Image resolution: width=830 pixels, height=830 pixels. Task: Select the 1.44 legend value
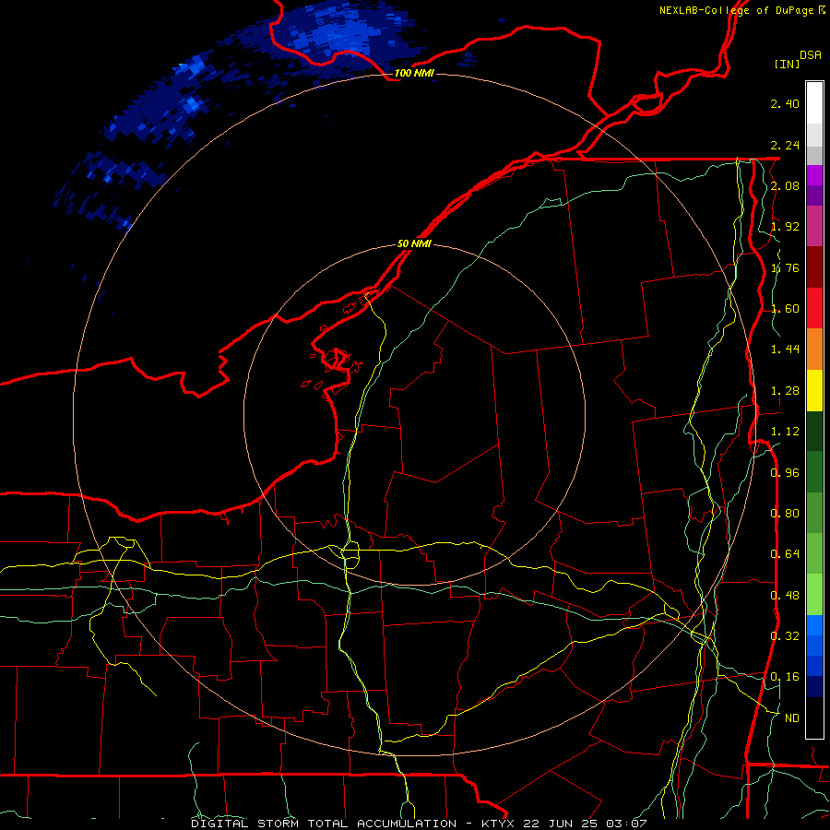tap(785, 350)
